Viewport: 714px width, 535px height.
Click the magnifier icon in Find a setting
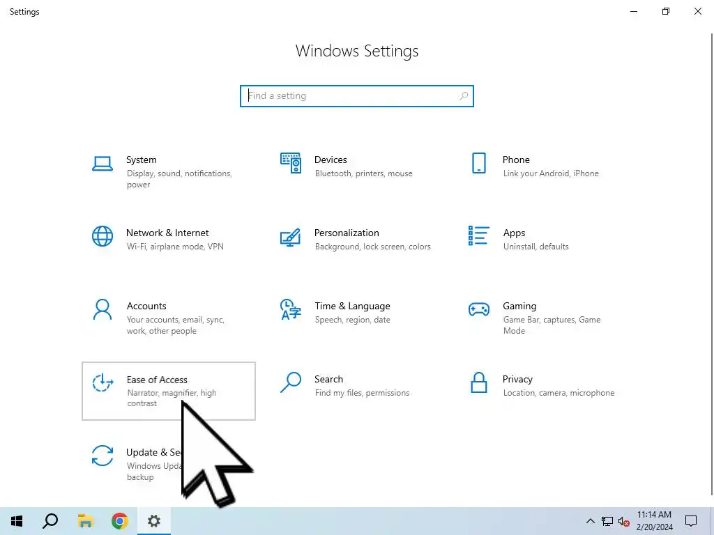pyautogui.click(x=464, y=96)
